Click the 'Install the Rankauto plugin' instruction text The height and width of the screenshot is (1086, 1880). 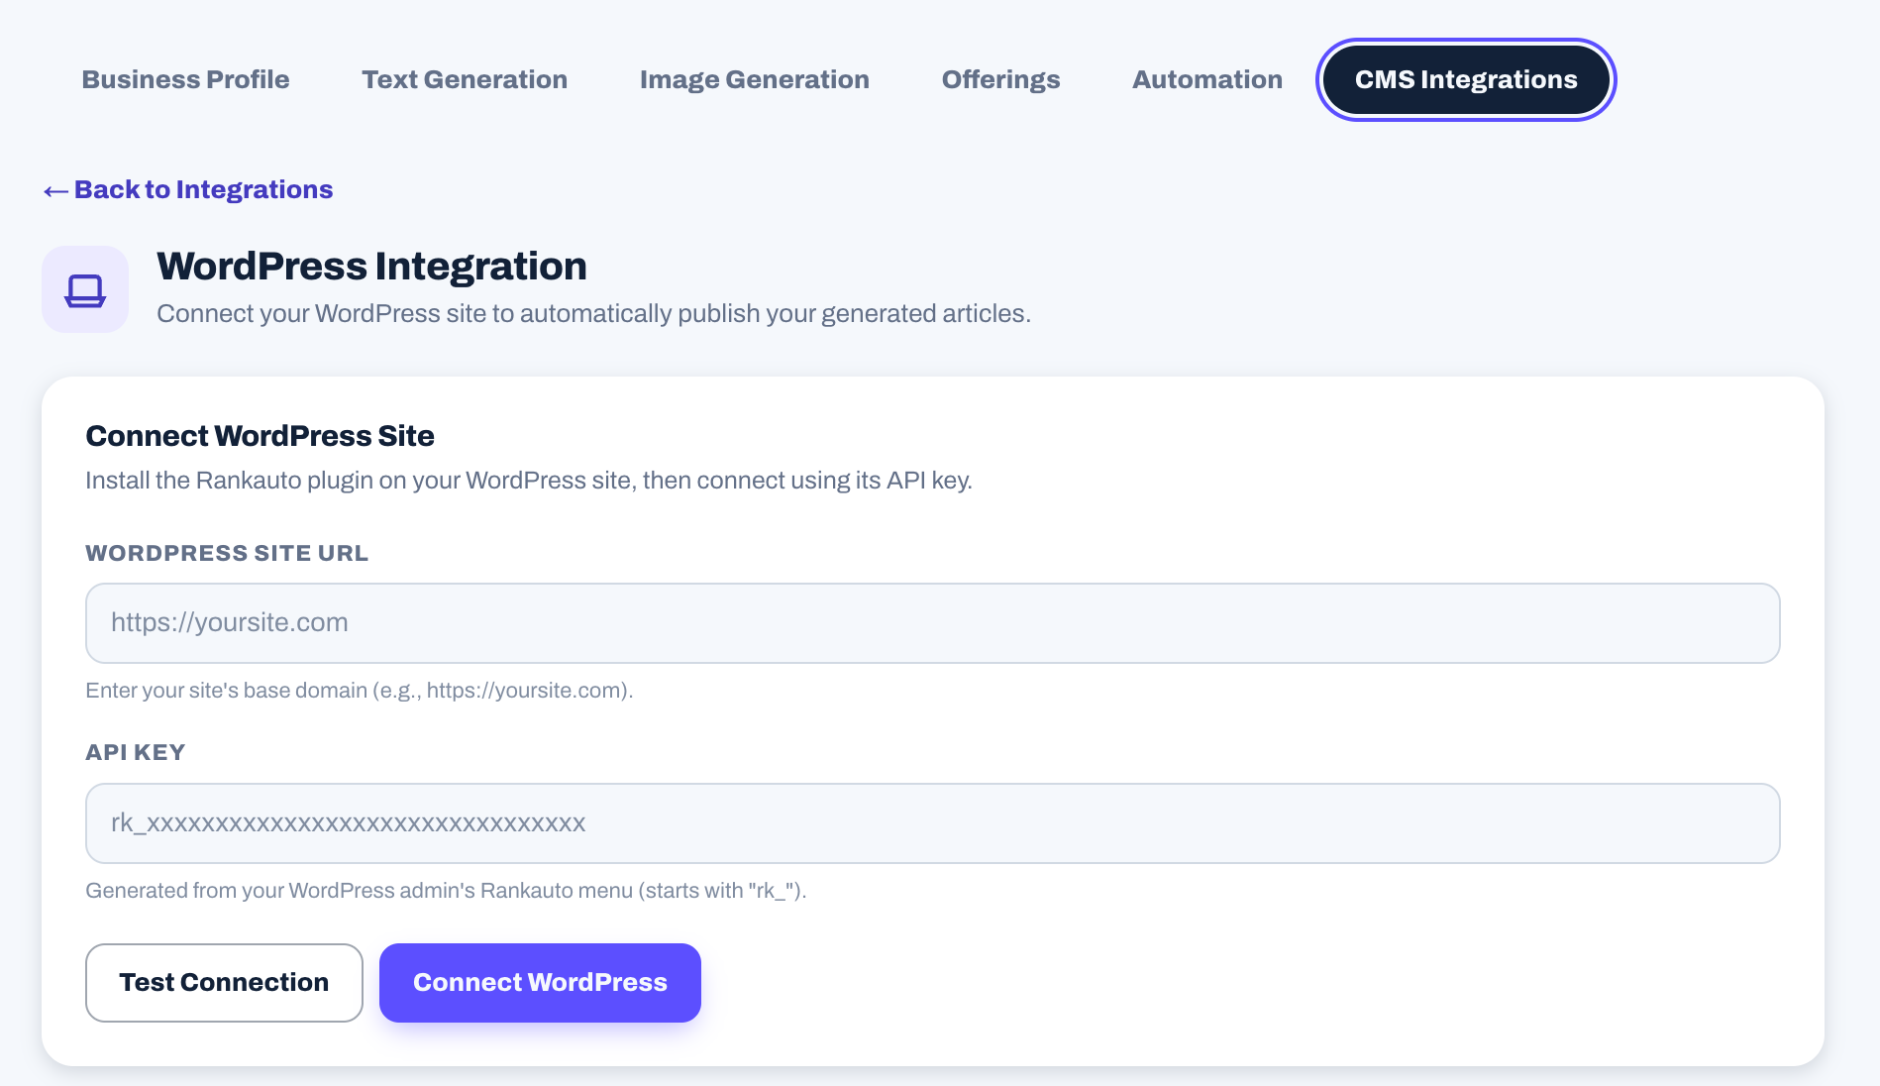click(529, 481)
